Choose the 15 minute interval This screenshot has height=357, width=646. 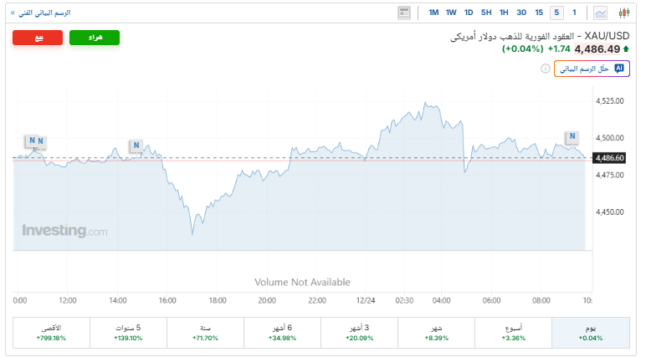(539, 13)
